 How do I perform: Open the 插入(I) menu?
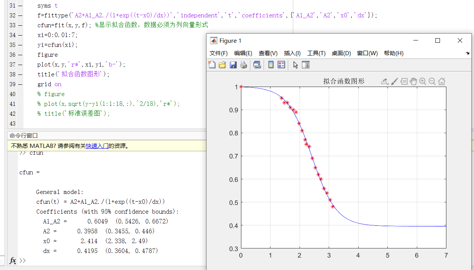click(x=292, y=53)
